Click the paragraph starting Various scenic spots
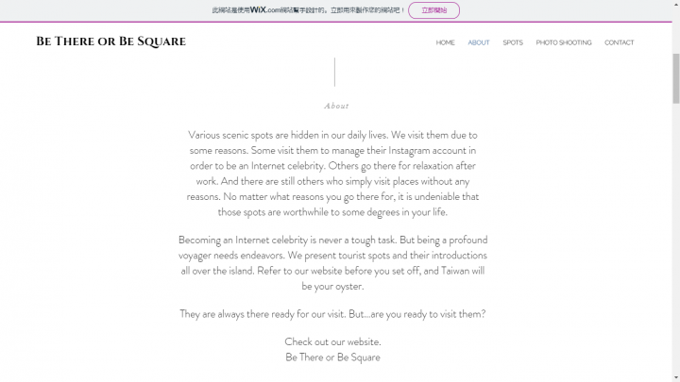This screenshot has height=382, width=680. (x=332, y=174)
